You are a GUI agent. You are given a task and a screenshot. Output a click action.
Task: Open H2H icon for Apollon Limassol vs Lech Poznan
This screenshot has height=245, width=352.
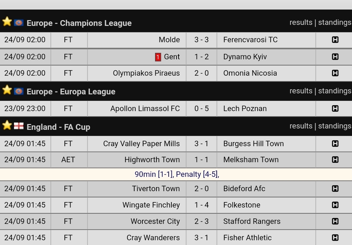pyautogui.click(x=335, y=108)
